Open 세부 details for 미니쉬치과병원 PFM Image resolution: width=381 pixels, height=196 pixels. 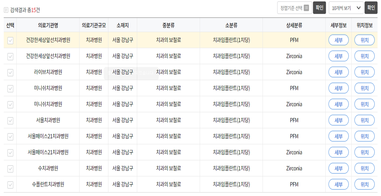(x=339, y=88)
